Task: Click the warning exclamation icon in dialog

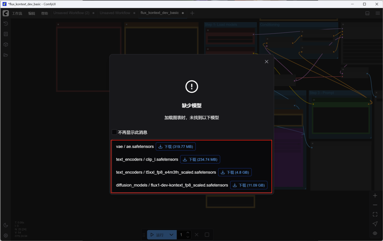Action: point(192,86)
